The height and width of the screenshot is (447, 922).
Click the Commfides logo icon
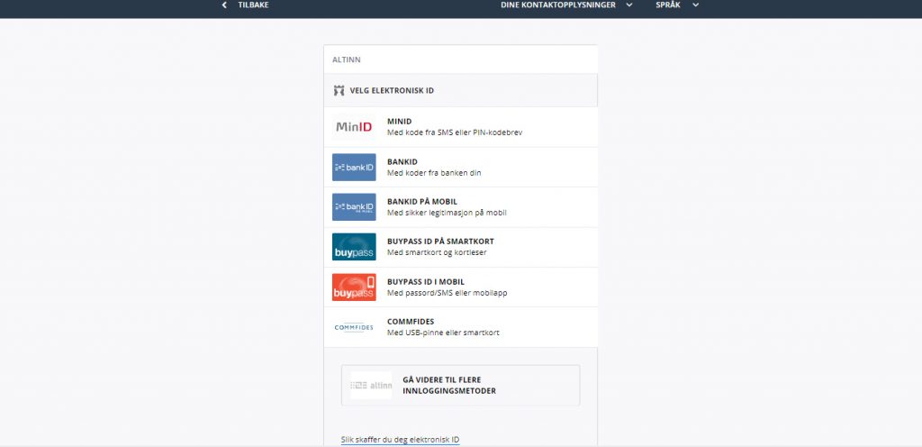coord(354,327)
